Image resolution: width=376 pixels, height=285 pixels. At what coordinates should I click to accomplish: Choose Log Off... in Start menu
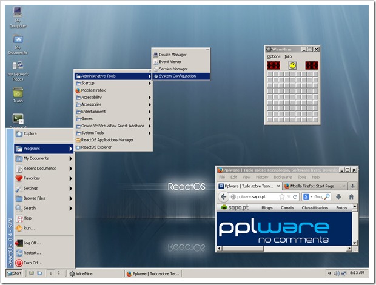pyautogui.click(x=44, y=243)
